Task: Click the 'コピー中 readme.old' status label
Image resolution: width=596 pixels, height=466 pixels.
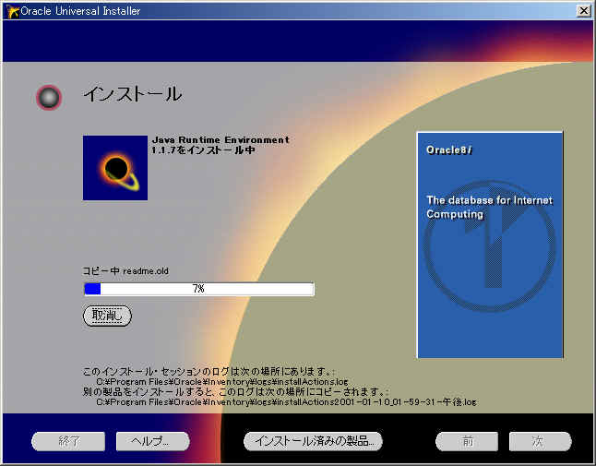Action: [126, 271]
